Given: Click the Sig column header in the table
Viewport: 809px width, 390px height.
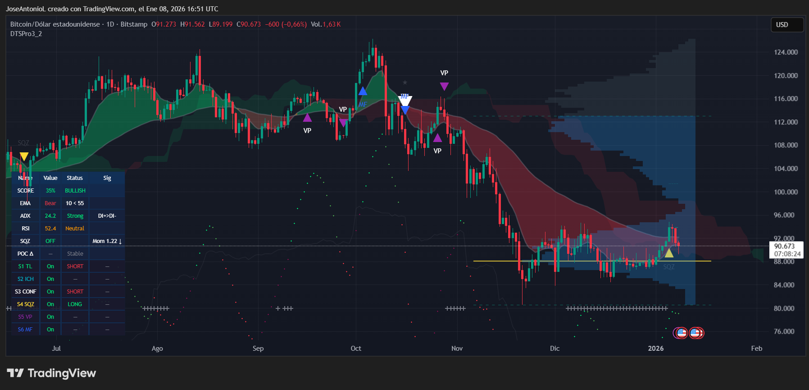Looking at the screenshot, I should point(107,178).
